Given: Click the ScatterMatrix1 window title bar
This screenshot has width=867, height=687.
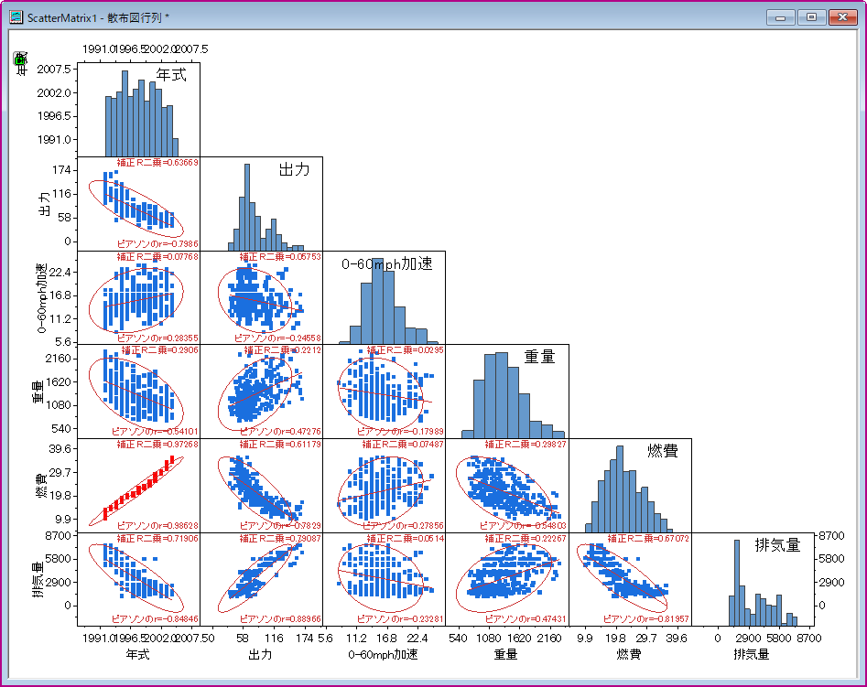Looking at the screenshot, I should [366, 17].
